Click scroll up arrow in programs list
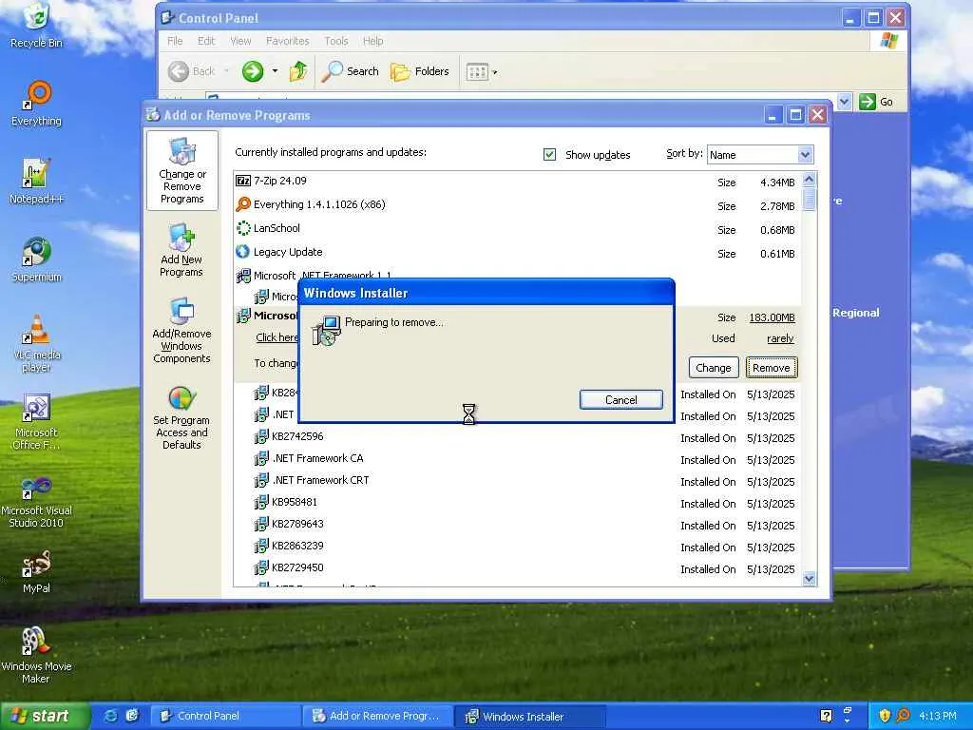This screenshot has width=973, height=730. pyautogui.click(x=809, y=180)
